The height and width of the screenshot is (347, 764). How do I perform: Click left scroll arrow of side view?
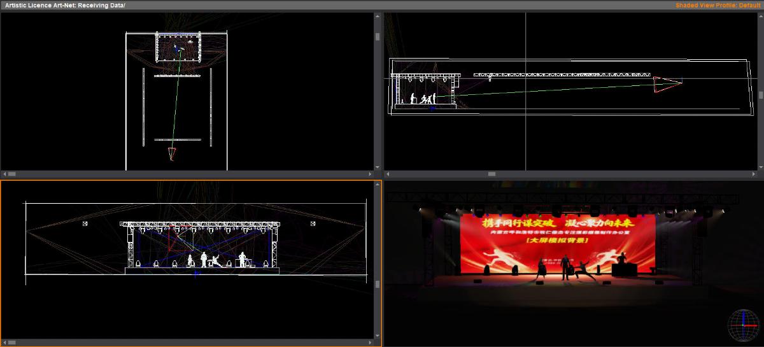coord(387,174)
